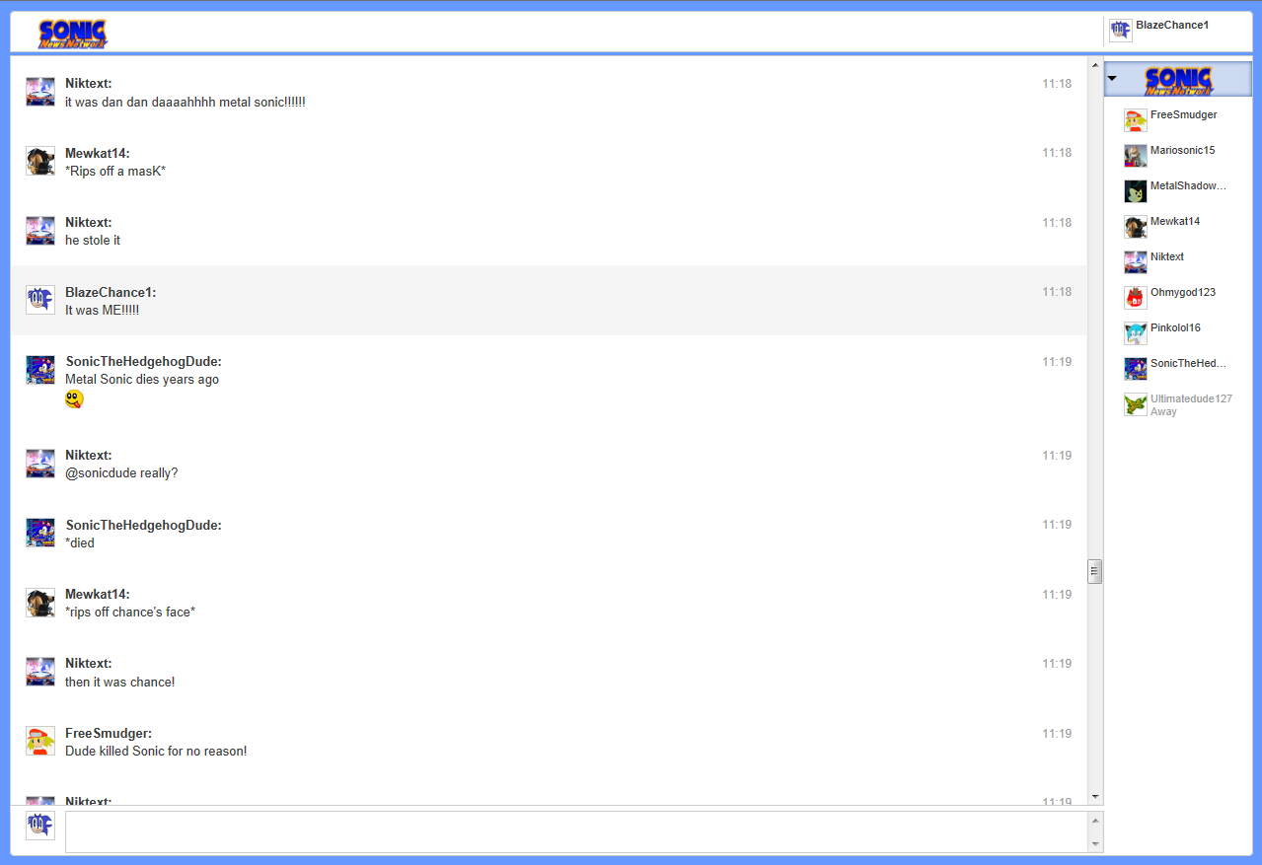Select Niktext in the user list

point(1166,257)
